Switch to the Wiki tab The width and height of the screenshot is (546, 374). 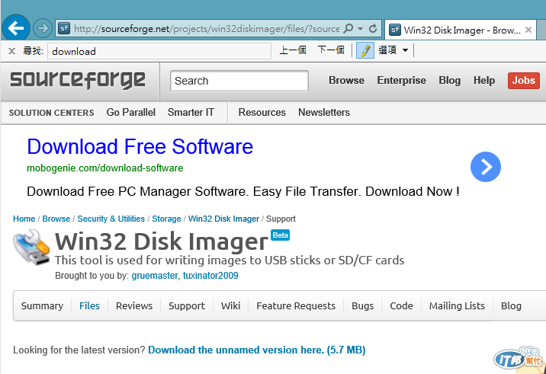click(x=230, y=305)
